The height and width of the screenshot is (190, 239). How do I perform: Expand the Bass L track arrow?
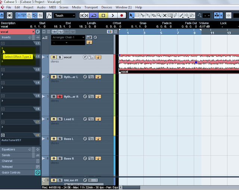click(43, 139)
